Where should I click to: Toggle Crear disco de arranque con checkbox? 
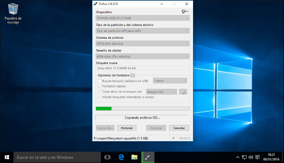100,91
